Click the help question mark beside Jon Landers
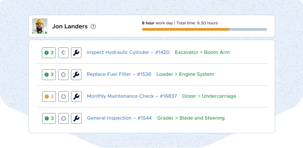This screenshot has width=303, height=148. pos(93,27)
